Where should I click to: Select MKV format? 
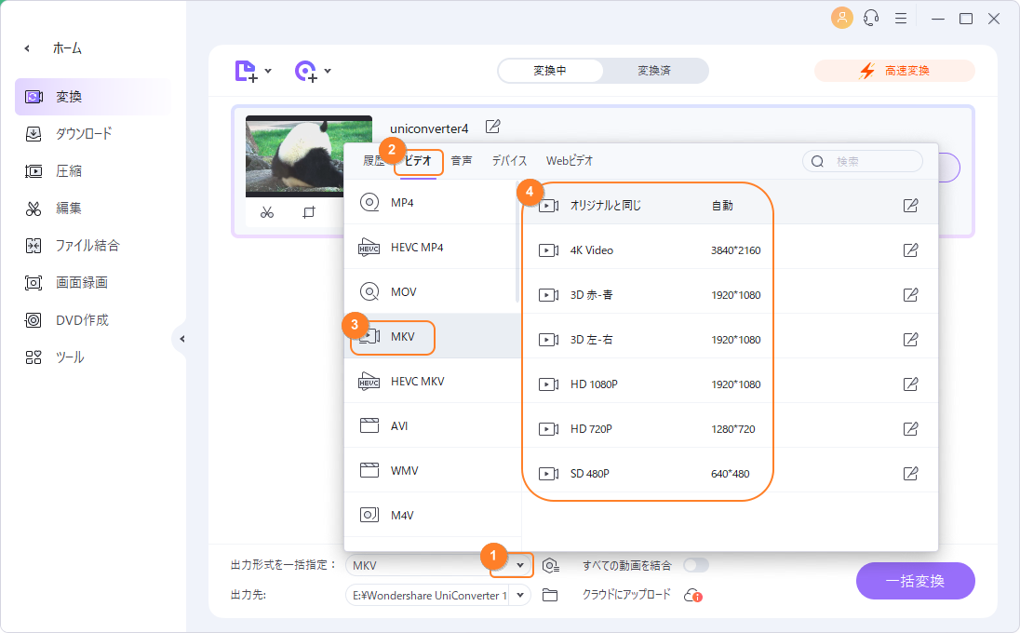tap(432, 336)
